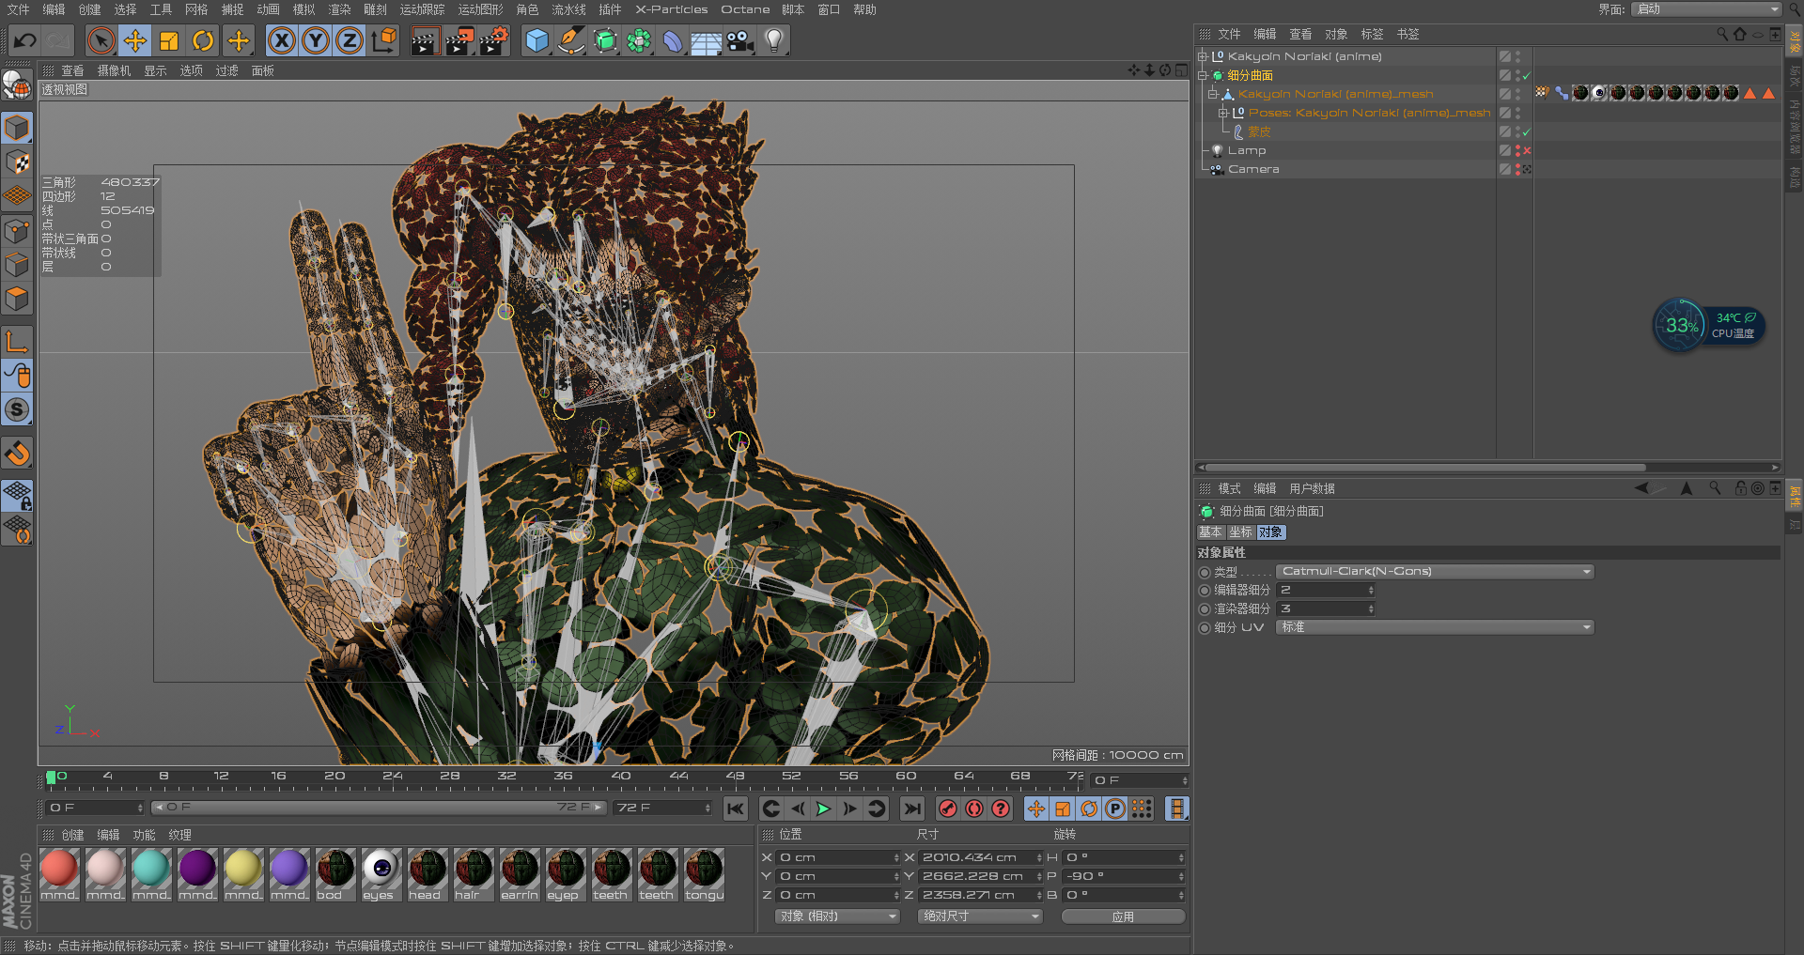Open the 细分 UV 标准 dropdown
1804x955 pixels.
pos(1435,627)
